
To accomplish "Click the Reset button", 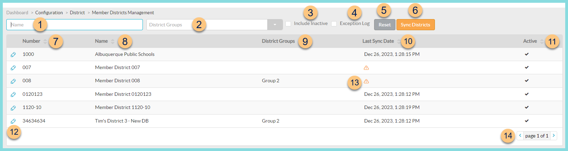I will [x=385, y=25].
